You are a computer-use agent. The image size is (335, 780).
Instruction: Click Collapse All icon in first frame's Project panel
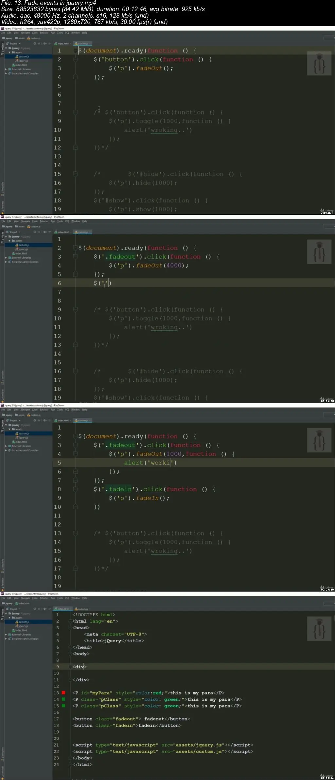[39, 44]
